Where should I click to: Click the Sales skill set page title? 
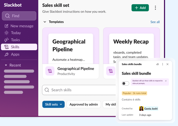56,5
